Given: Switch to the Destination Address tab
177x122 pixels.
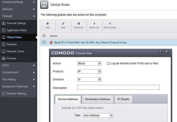Looking at the screenshot, I should click(98, 99).
